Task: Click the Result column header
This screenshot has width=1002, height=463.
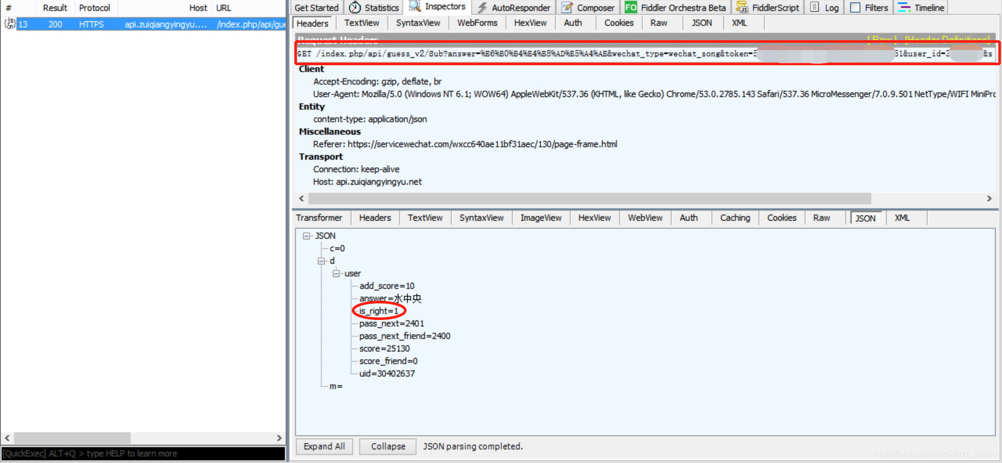Action: pyautogui.click(x=55, y=8)
